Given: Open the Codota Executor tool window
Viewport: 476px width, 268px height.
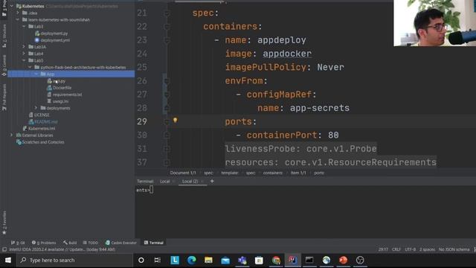Looking at the screenshot, I should [120, 243].
